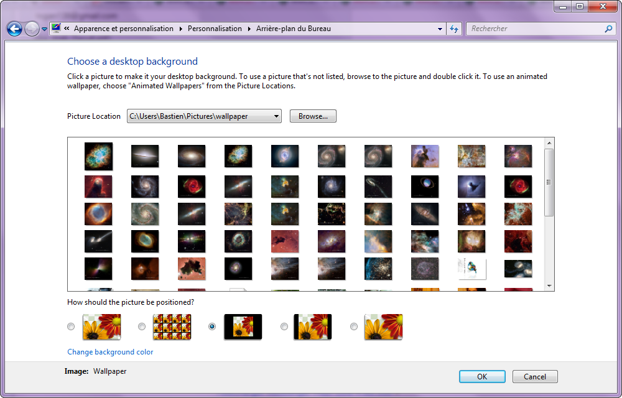Click the refresh icon in address bar
Screen dimensions: 622x398
[454, 29]
